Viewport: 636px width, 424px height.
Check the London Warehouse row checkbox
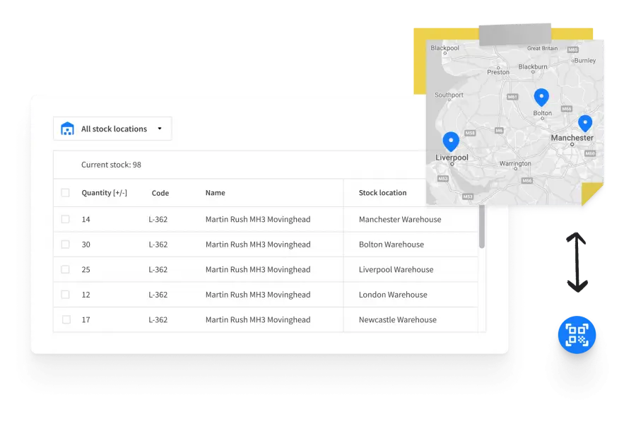66,294
